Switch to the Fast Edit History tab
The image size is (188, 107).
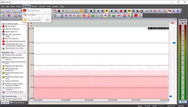point(17,103)
